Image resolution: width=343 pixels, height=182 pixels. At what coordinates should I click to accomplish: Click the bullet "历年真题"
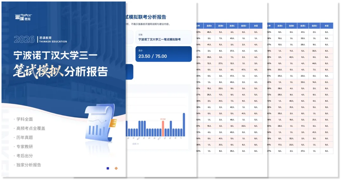[24, 137]
